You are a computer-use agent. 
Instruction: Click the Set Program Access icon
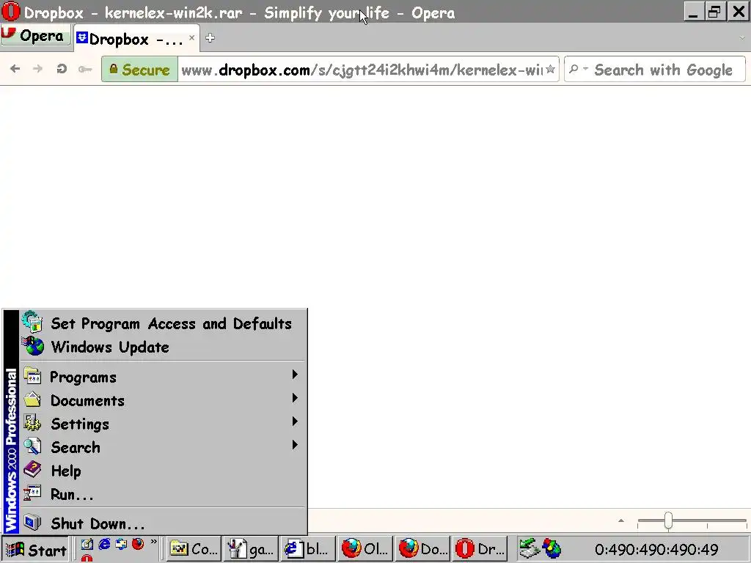[x=32, y=322]
